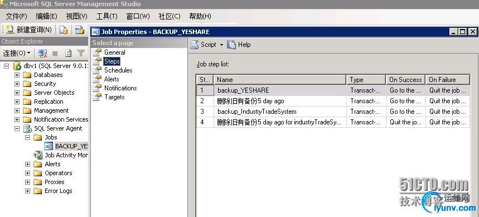The height and width of the screenshot is (217, 479).
Task: Open the 帮助(H) menu
Action: 200,16
